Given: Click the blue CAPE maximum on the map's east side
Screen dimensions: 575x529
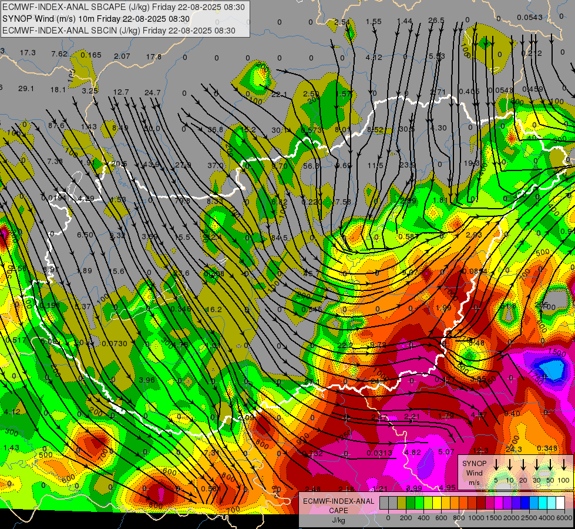Looking at the screenshot, I should point(550,369).
